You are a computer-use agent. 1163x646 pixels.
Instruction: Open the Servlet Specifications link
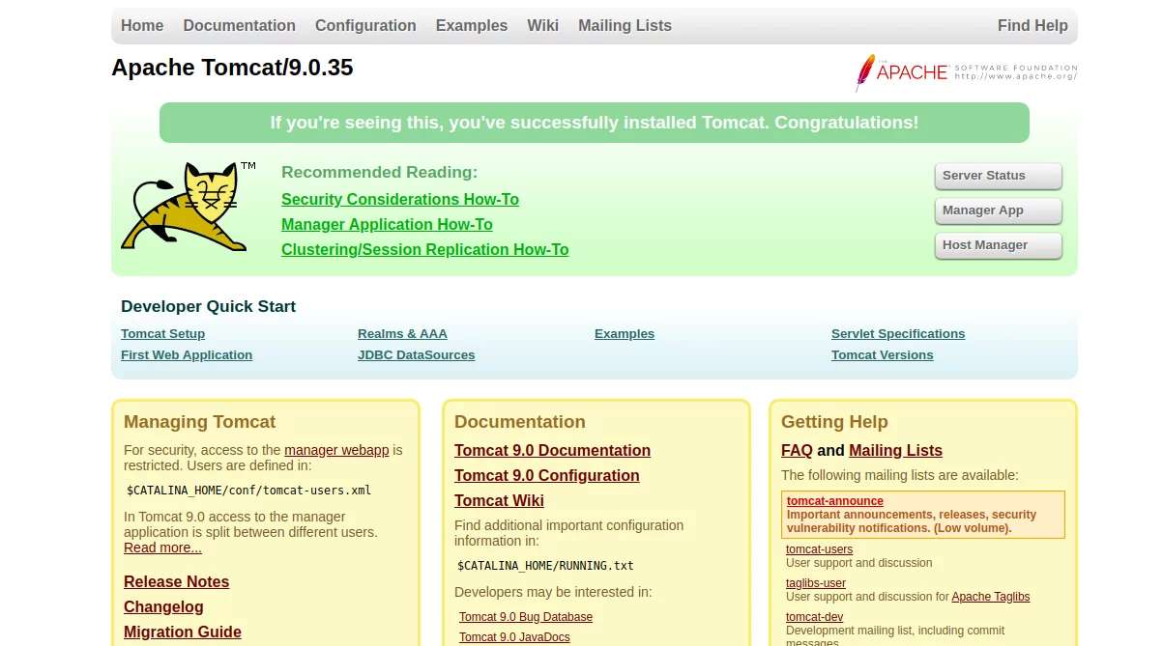pos(898,334)
